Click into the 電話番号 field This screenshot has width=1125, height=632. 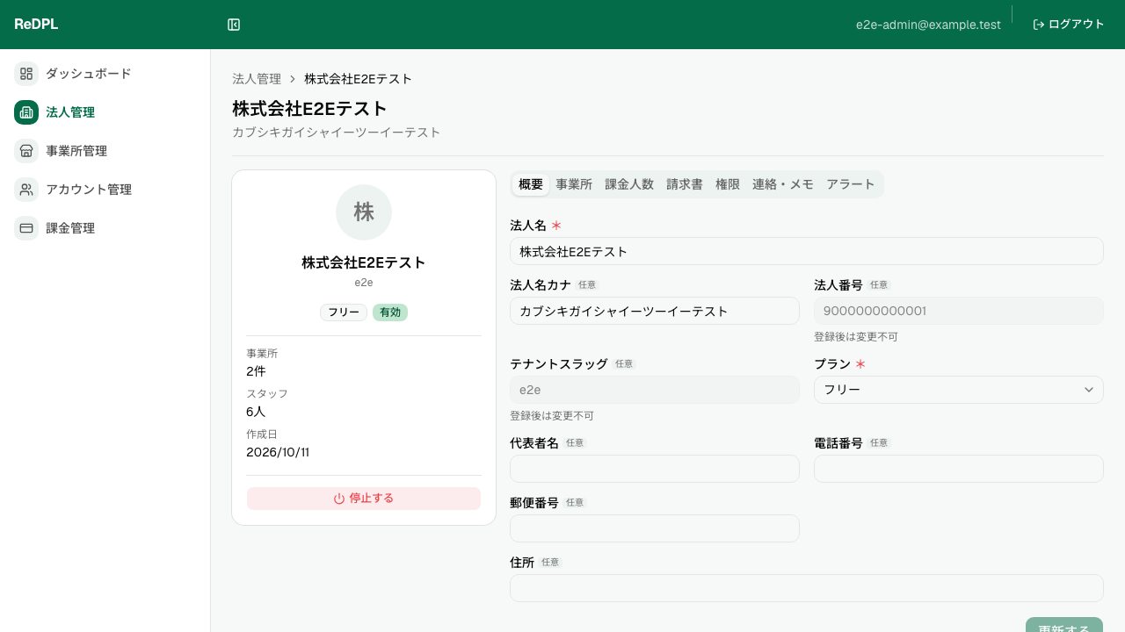pos(959,469)
